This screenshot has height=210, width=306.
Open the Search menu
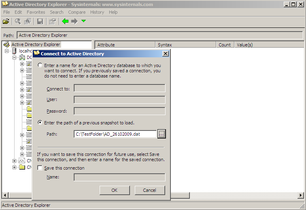click(57, 12)
